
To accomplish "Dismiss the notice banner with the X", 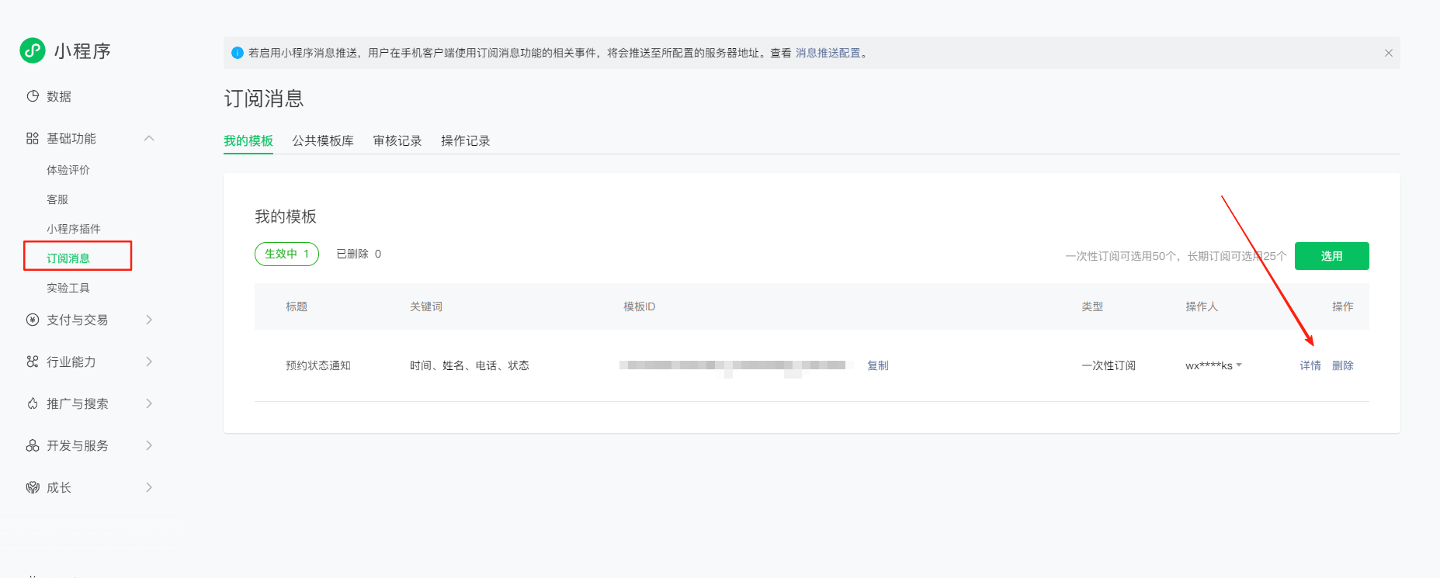I will click(x=1389, y=53).
